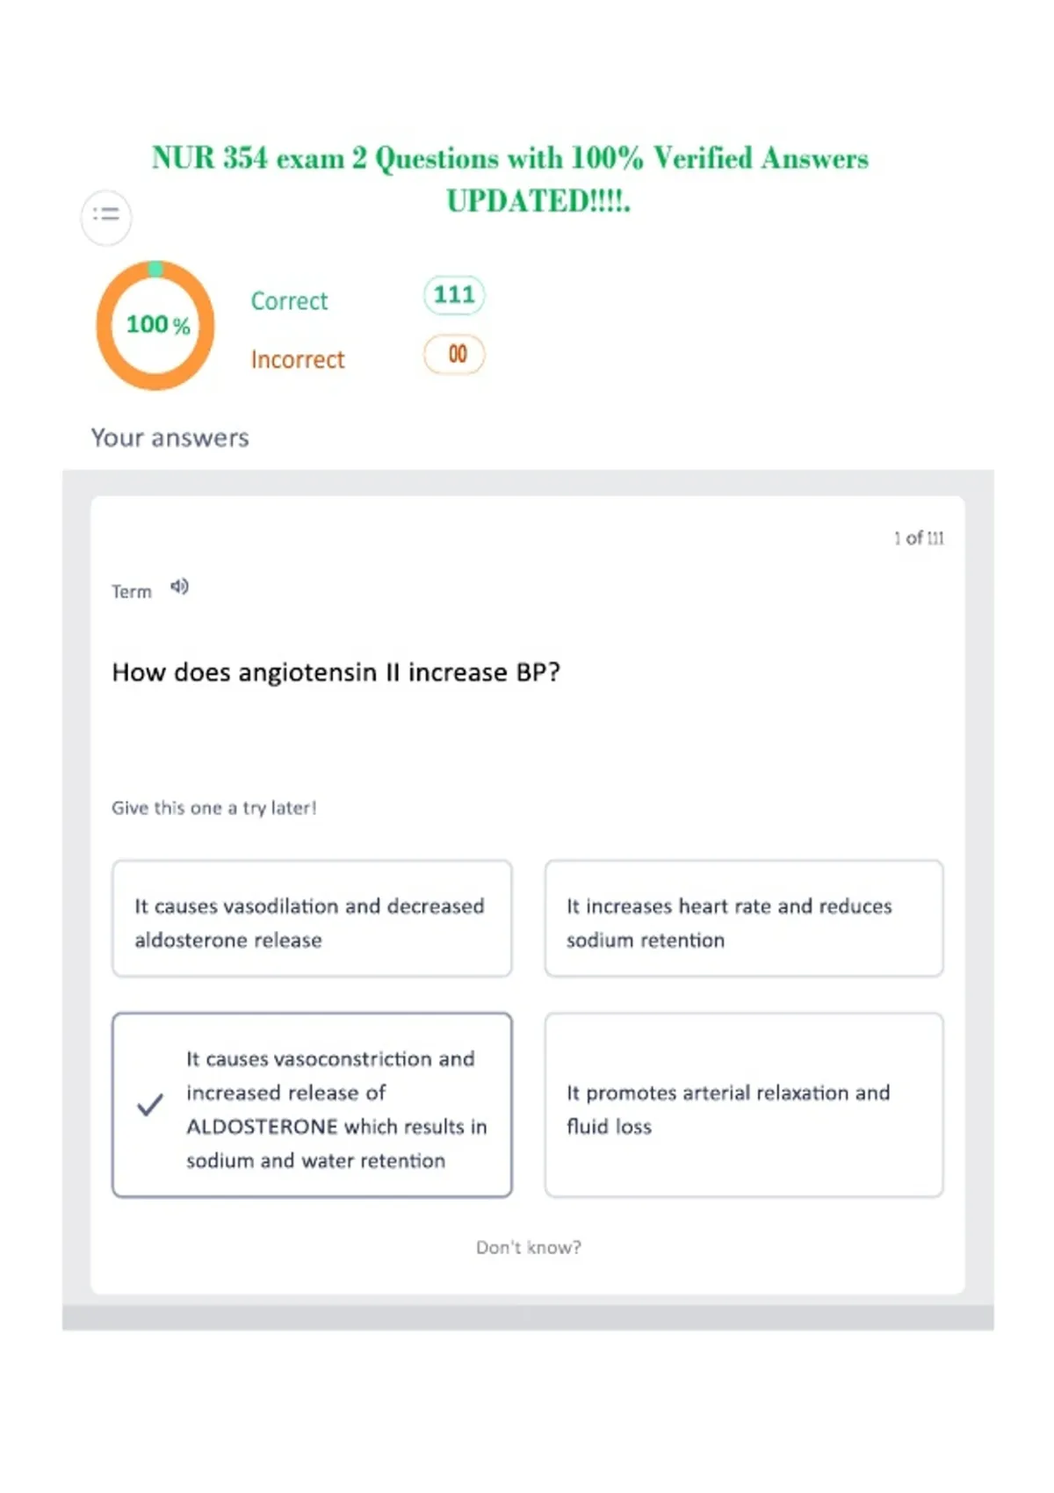Click the Correct label

pyautogui.click(x=289, y=301)
